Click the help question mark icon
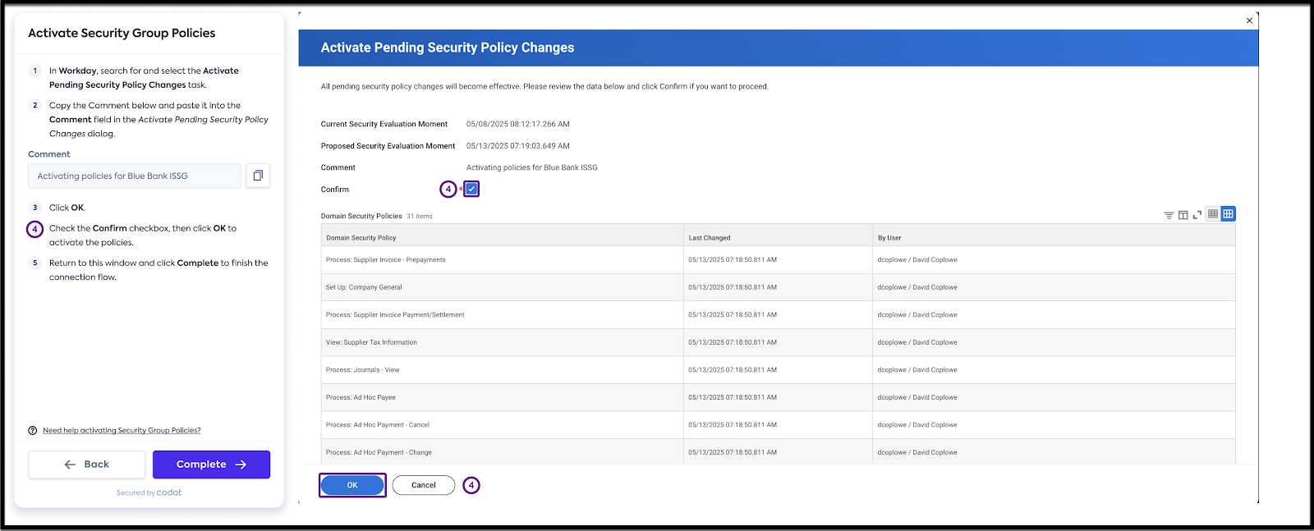The image size is (1314, 531). click(33, 431)
